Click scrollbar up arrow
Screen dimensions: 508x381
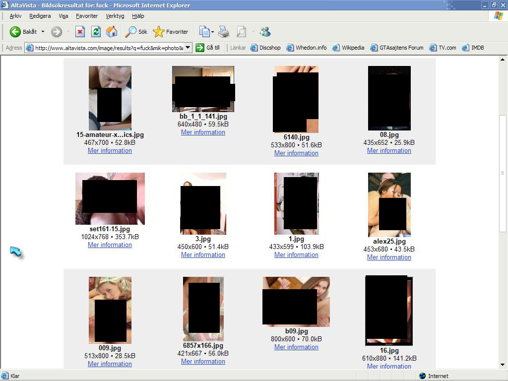[x=503, y=60]
